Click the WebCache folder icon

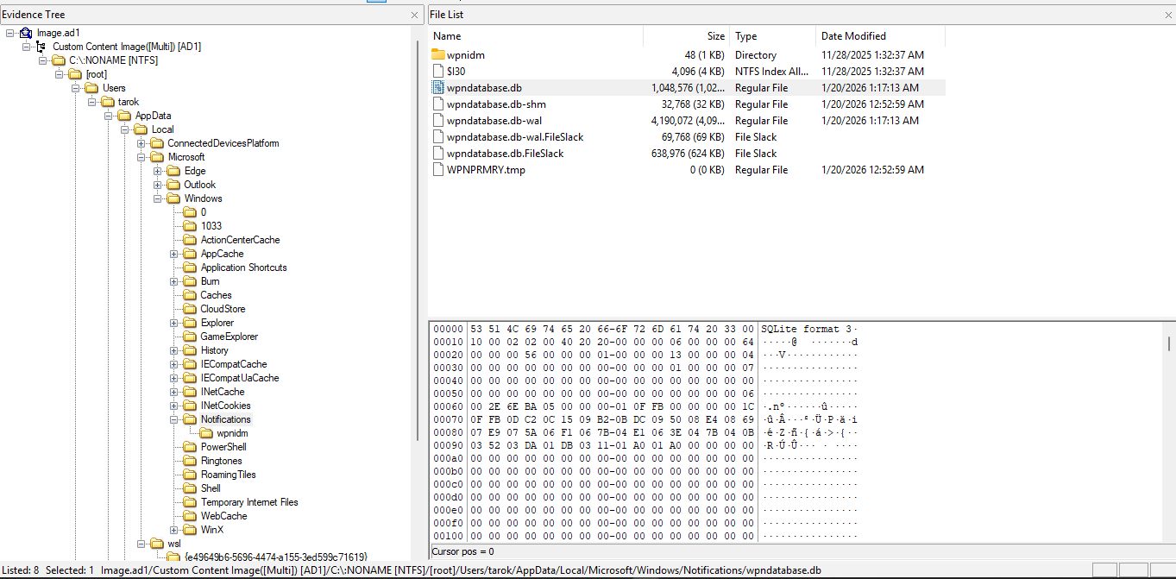[190, 516]
